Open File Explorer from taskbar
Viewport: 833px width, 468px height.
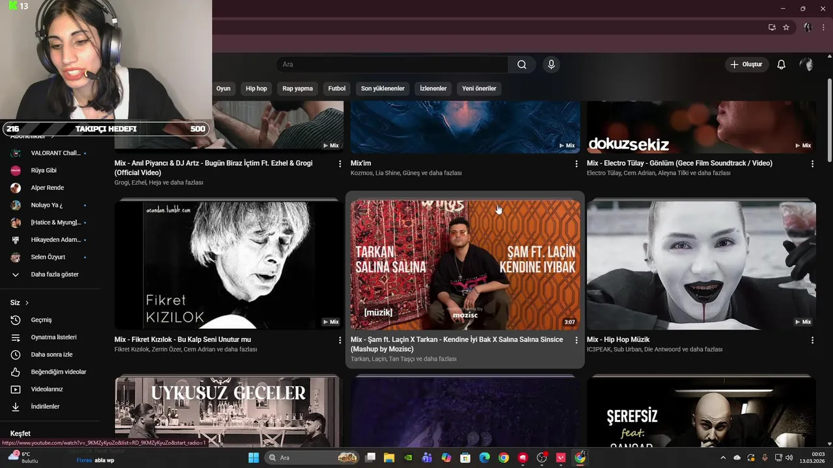389,458
